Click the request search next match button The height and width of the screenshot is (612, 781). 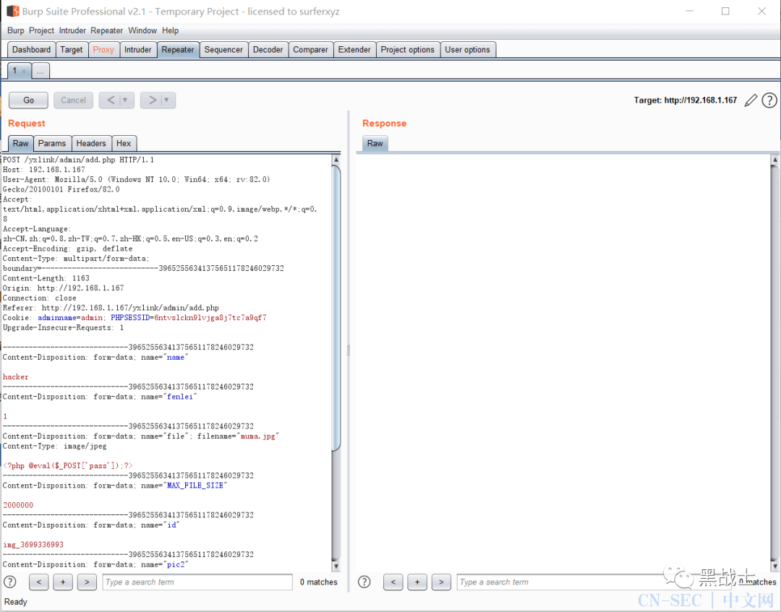[x=87, y=582]
